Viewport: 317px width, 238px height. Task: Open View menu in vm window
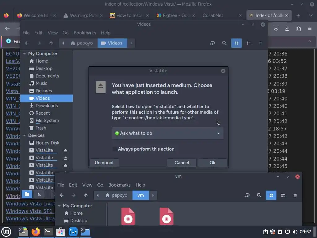pyautogui.click(x=87, y=185)
